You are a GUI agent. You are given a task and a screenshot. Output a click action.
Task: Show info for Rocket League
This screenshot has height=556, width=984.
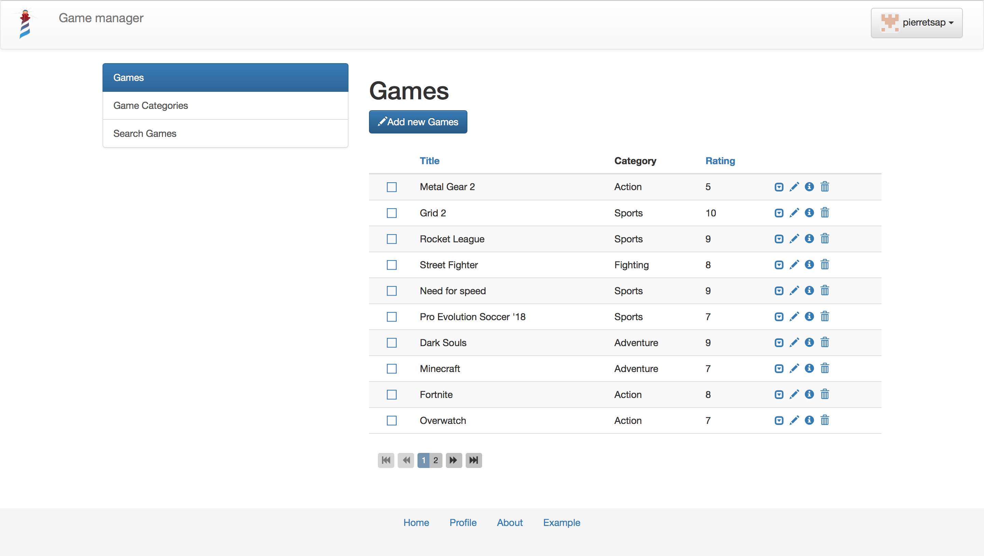(809, 239)
